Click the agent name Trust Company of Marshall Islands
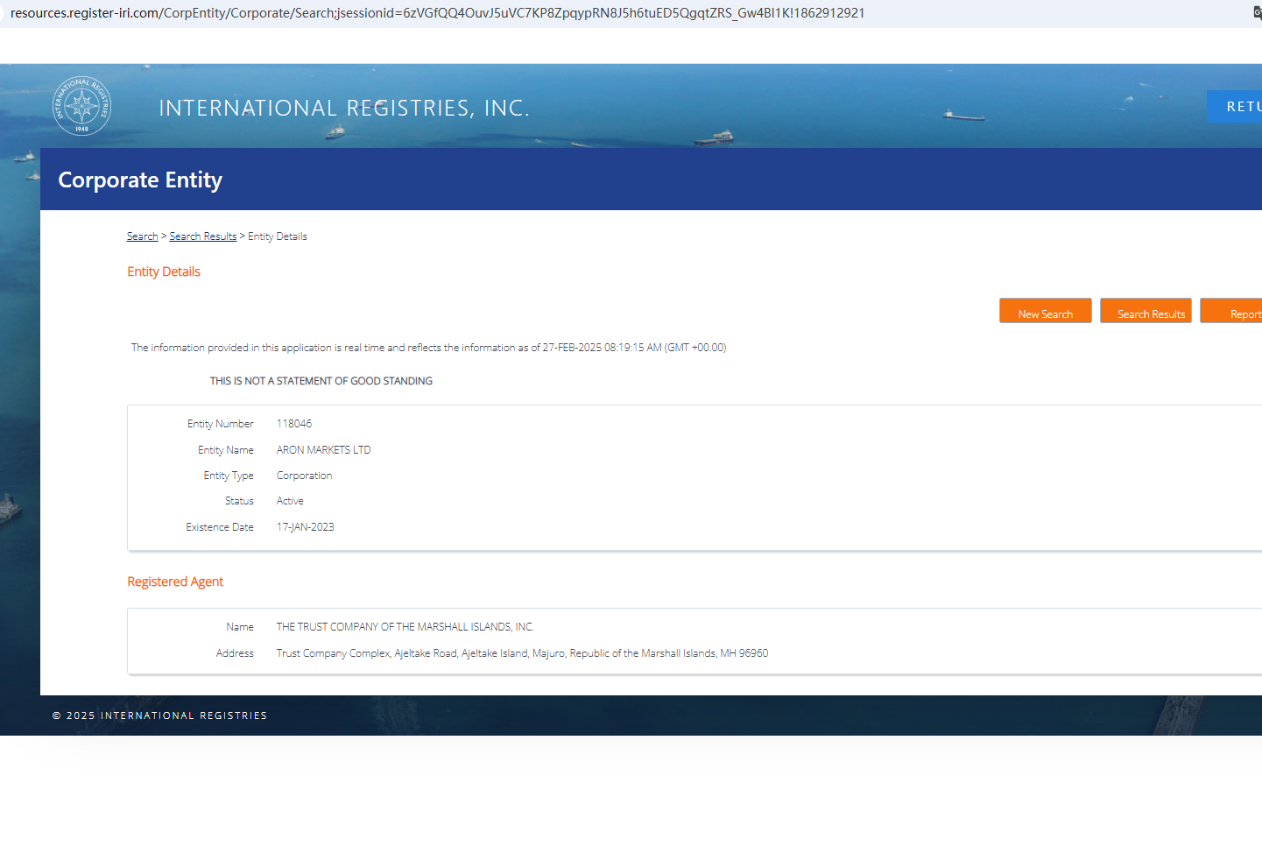1262x860 pixels. (405, 627)
